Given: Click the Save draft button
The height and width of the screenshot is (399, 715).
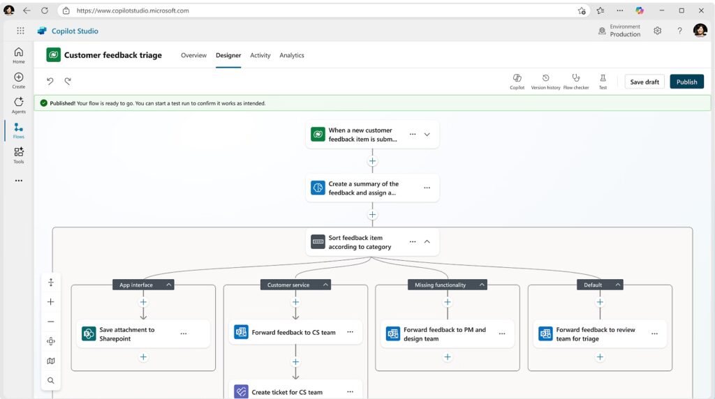Looking at the screenshot, I should click(x=644, y=82).
